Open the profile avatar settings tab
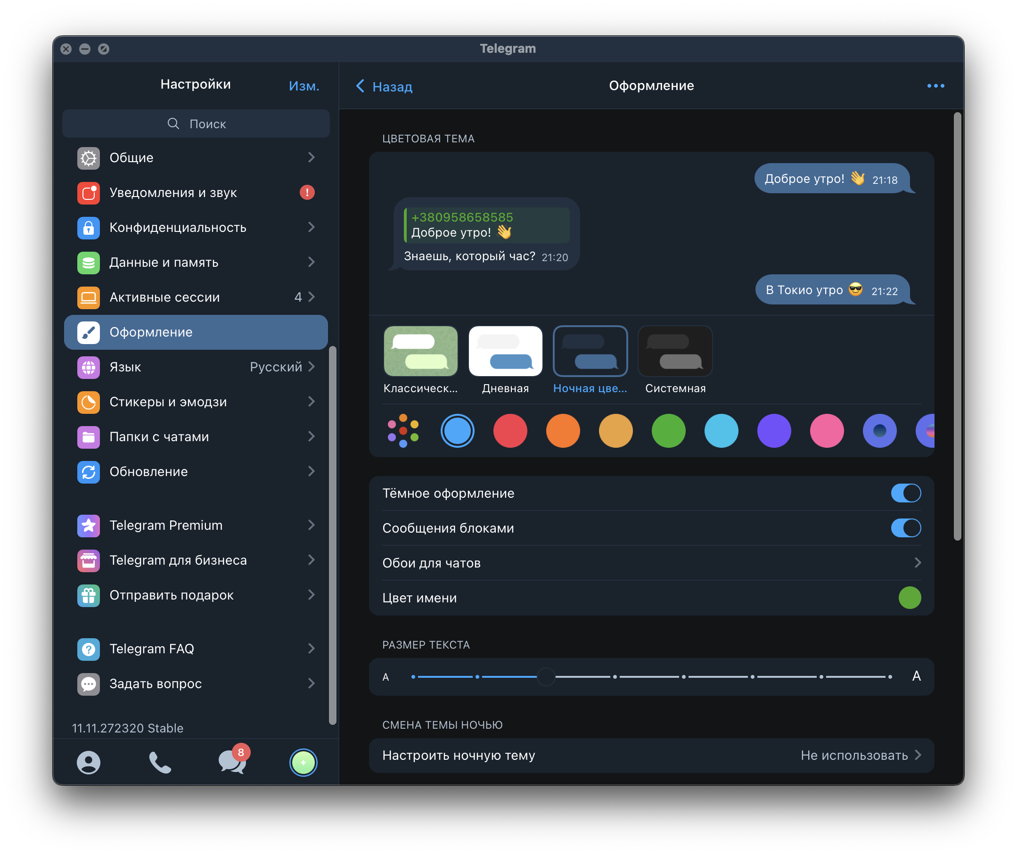Screen dimensions: 1017x855 click(303, 763)
